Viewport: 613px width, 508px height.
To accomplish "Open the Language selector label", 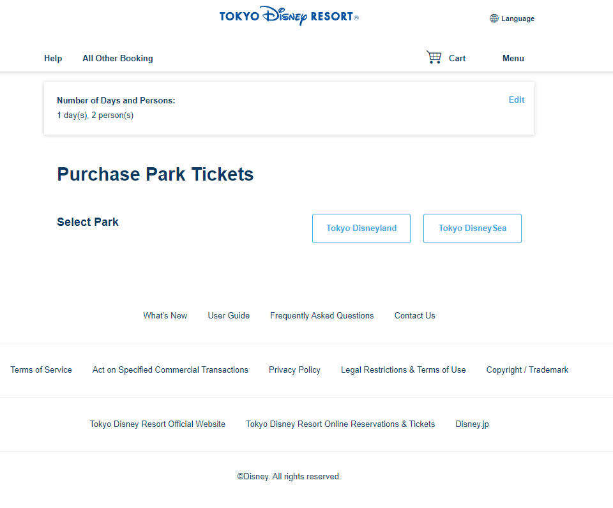I will (518, 19).
